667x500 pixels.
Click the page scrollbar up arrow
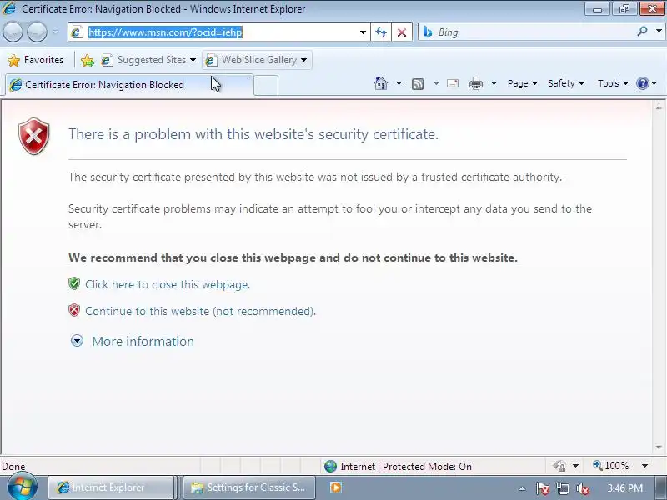tap(659, 107)
